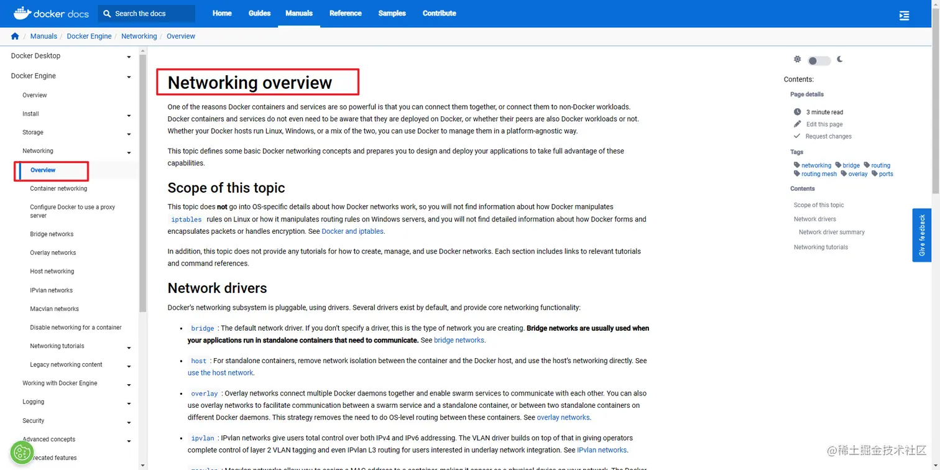The image size is (940, 470).
Task: Expand the Storage section arrow
Action: point(129,134)
